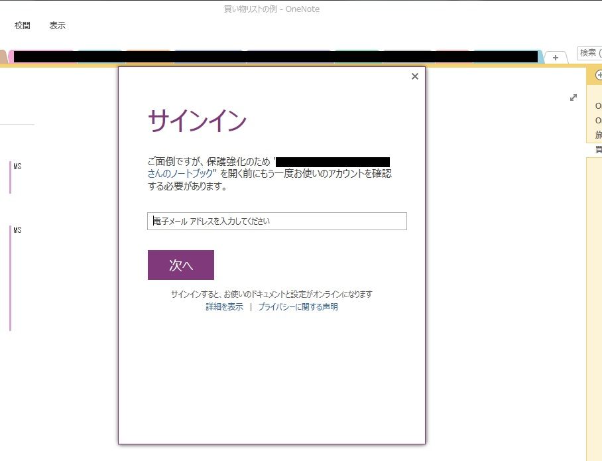
Task: Click the lower MS author tag marker
Action: pos(18,230)
